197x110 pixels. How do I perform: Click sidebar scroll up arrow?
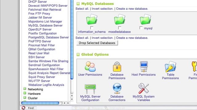click(x=72, y=96)
